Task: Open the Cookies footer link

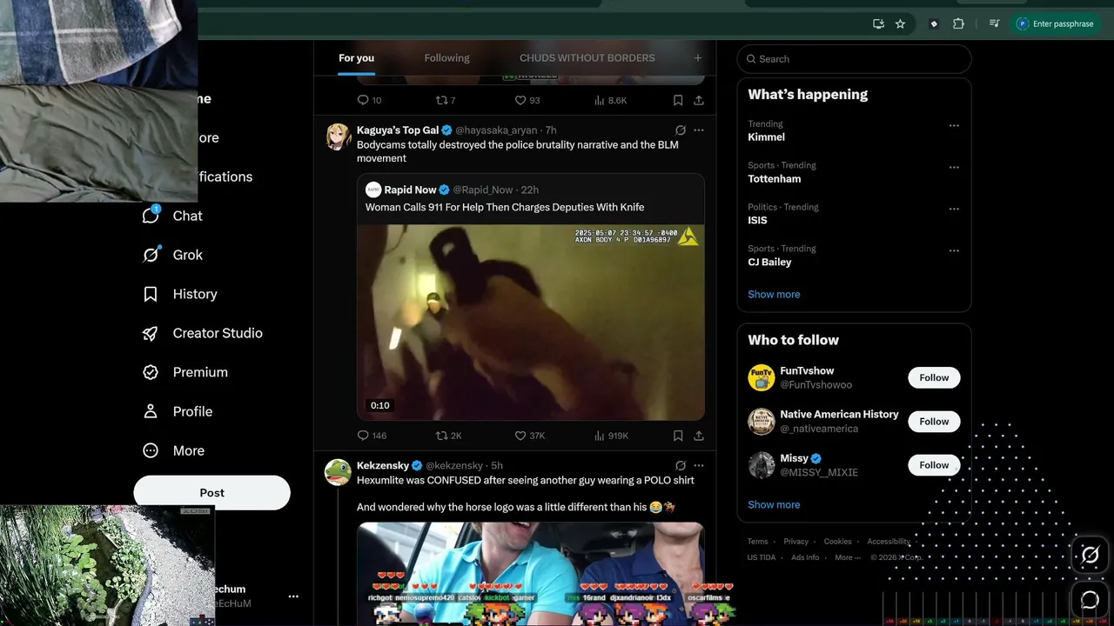Action: pos(838,542)
